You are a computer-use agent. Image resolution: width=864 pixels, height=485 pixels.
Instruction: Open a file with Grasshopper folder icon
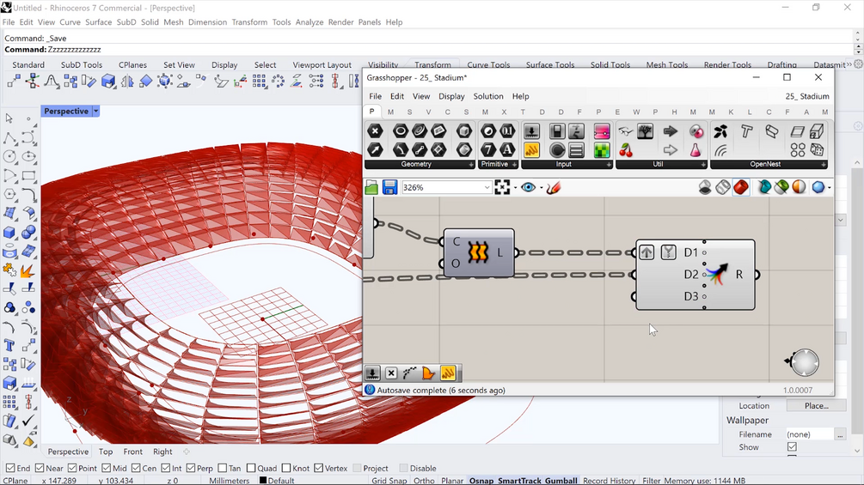(371, 187)
